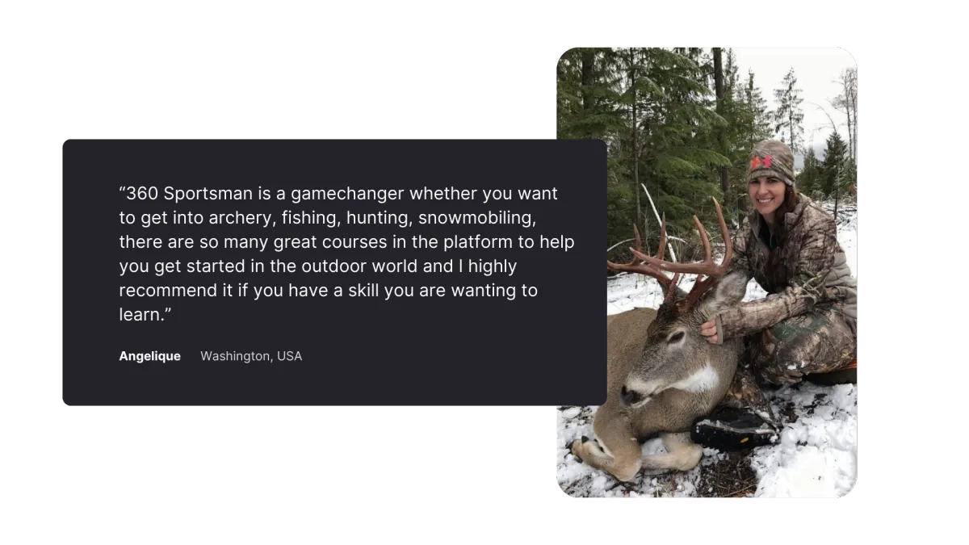Click the woman's smiling face
Image resolution: width=969 pixels, height=545 pixels.
(x=768, y=194)
